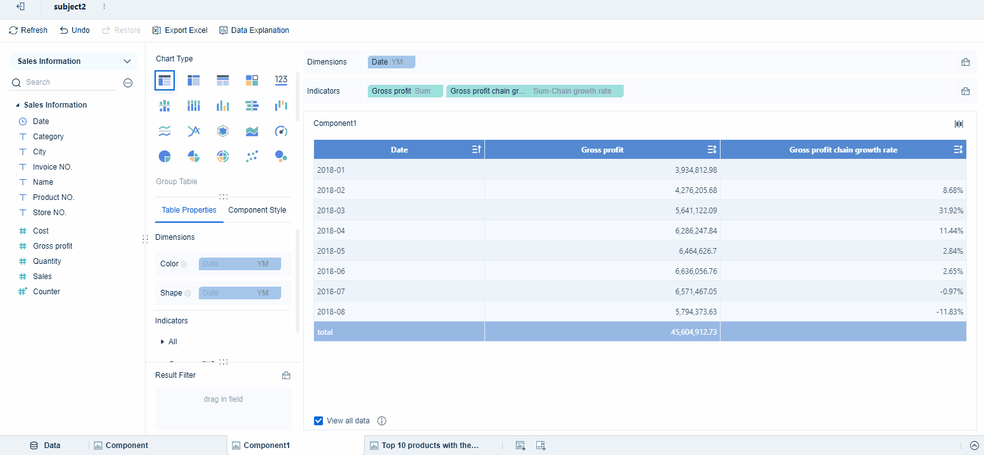Click the Undo button in the toolbar

click(x=74, y=30)
